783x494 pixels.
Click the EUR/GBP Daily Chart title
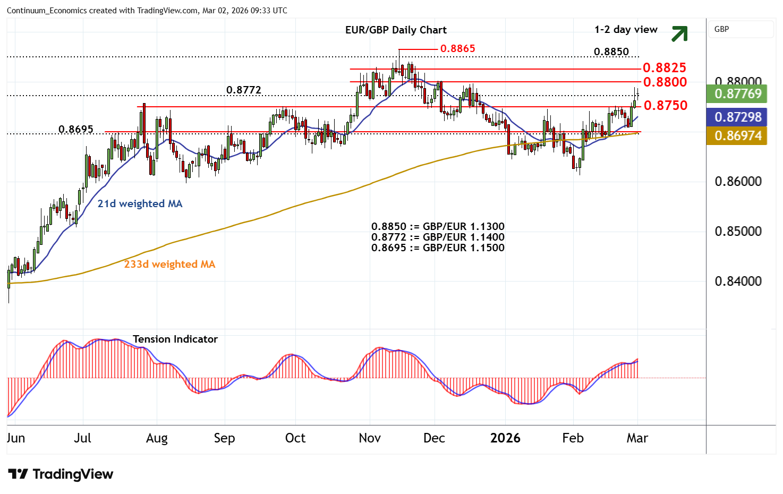(396, 30)
